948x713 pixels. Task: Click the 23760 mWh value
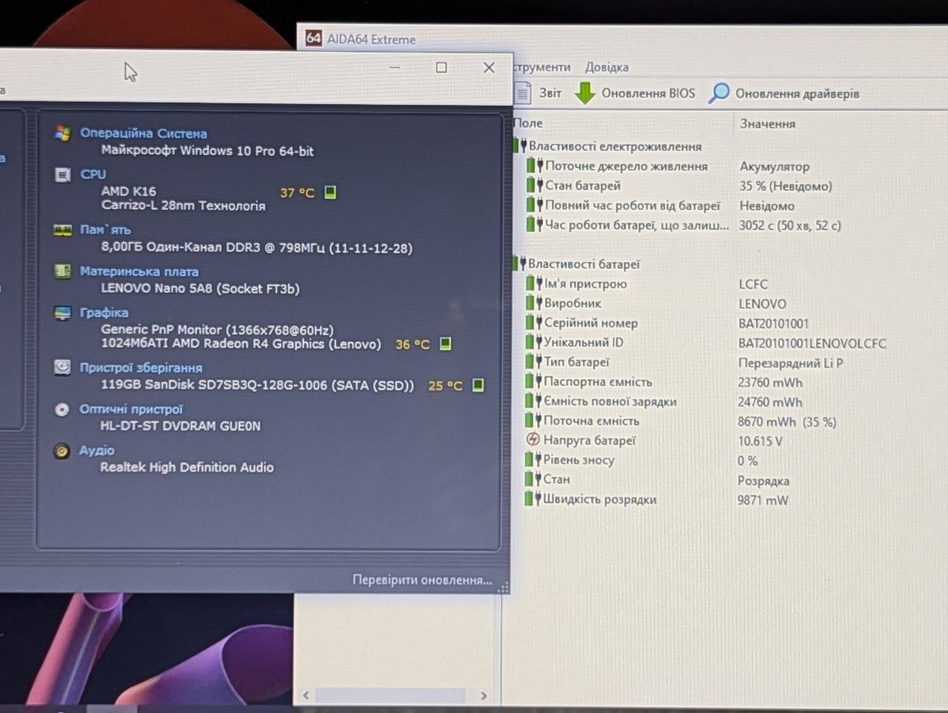(x=770, y=383)
